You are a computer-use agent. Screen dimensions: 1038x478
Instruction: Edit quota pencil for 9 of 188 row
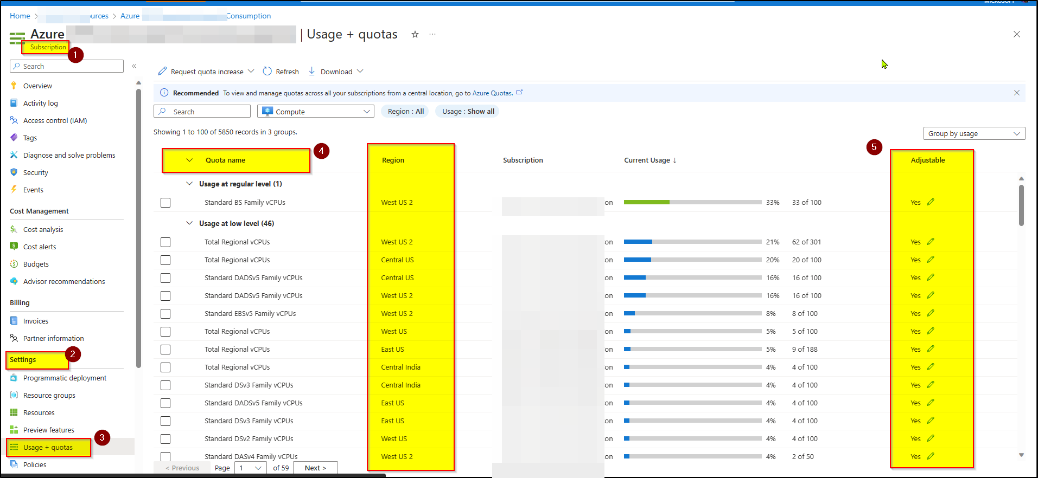931,349
